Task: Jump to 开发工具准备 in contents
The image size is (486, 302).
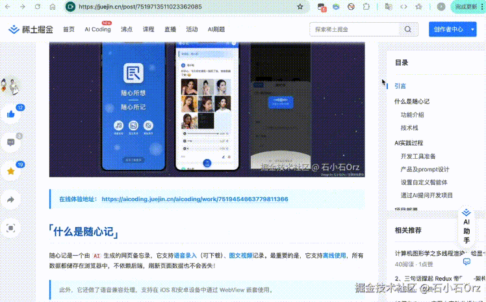Action: click(418, 156)
